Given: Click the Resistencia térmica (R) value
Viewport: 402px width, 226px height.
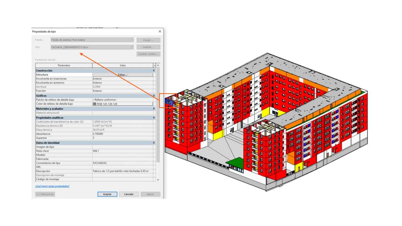Looking at the screenshot, I should (x=122, y=126).
